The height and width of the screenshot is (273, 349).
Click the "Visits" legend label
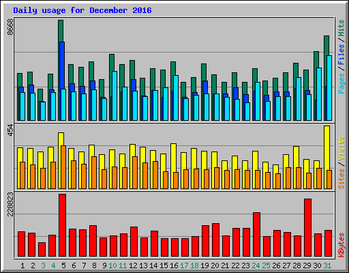[342, 149]
